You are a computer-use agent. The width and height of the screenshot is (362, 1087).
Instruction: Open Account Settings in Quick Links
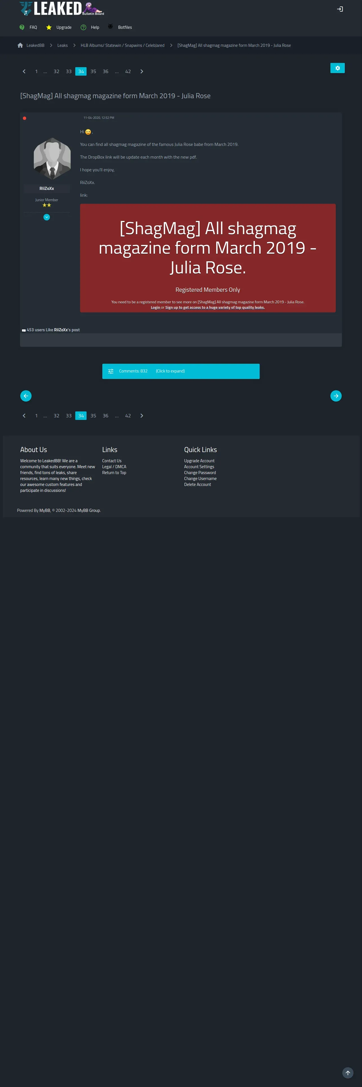(x=199, y=467)
